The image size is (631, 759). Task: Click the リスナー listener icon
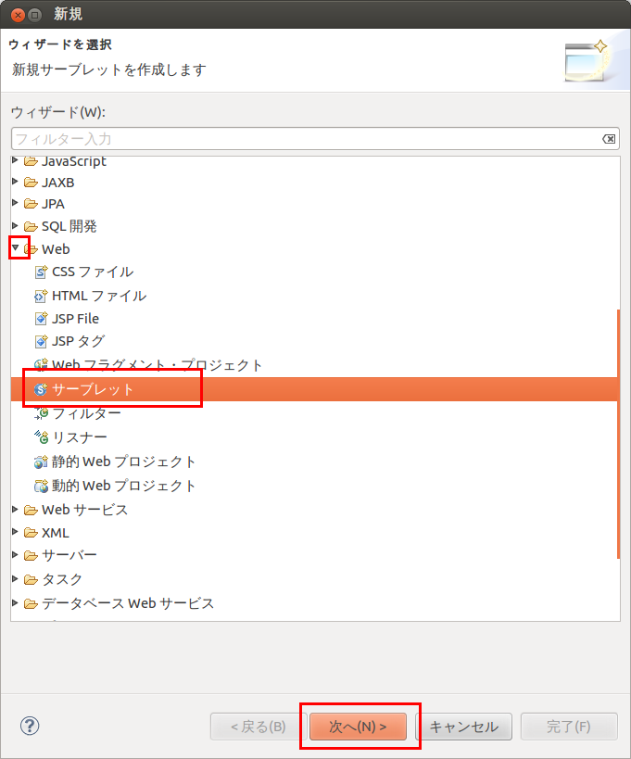(40, 437)
